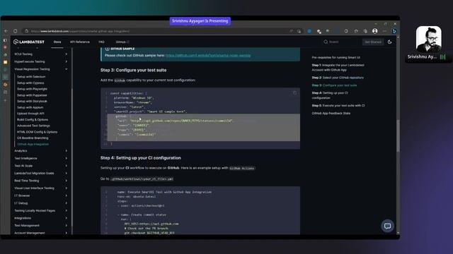Jump to GitHub App Feedback State
The width and height of the screenshot is (453, 254).
point(331,113)
